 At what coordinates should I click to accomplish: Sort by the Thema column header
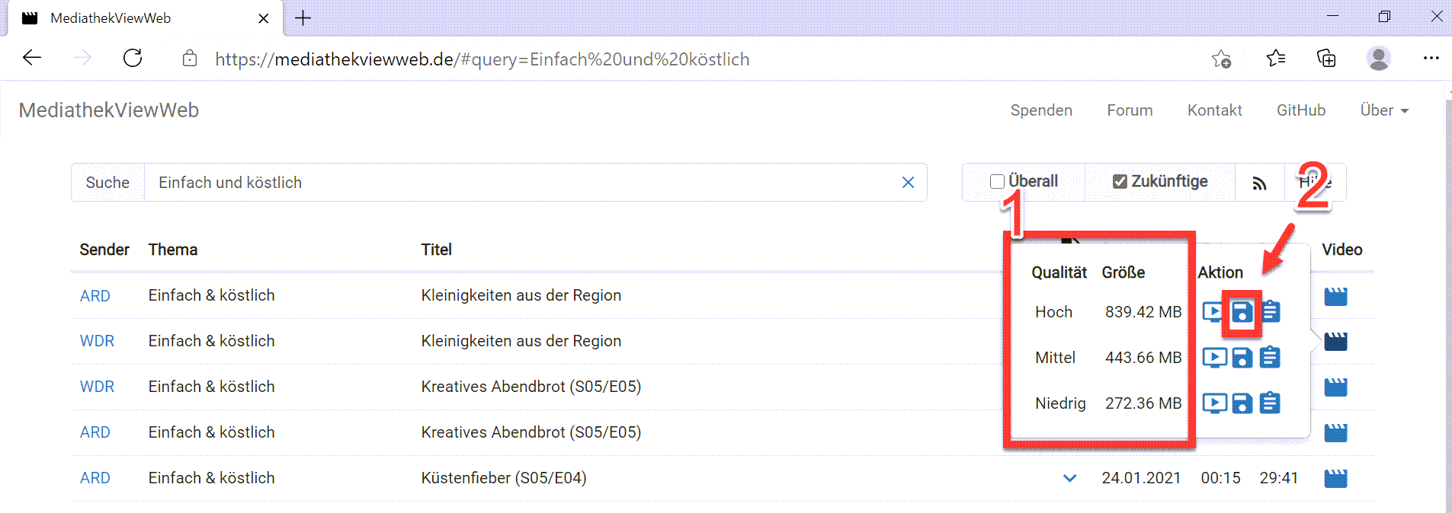[x=173, y=250]
